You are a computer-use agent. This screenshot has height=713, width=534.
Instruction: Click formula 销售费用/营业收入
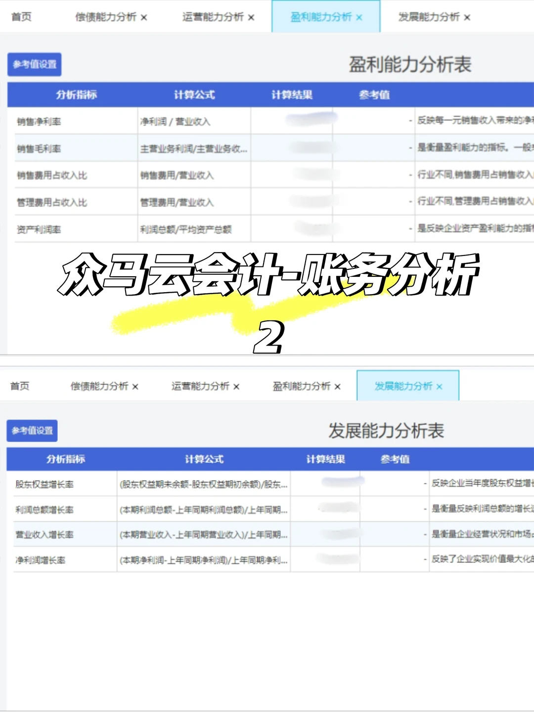(x=177, y=175)
